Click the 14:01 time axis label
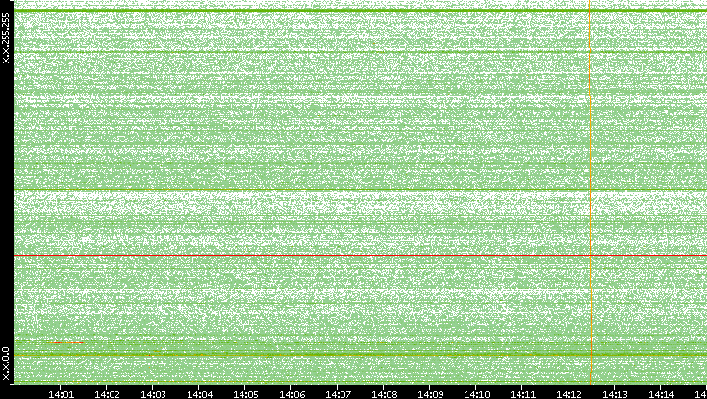The image size is (707, 399). [61, 394]
